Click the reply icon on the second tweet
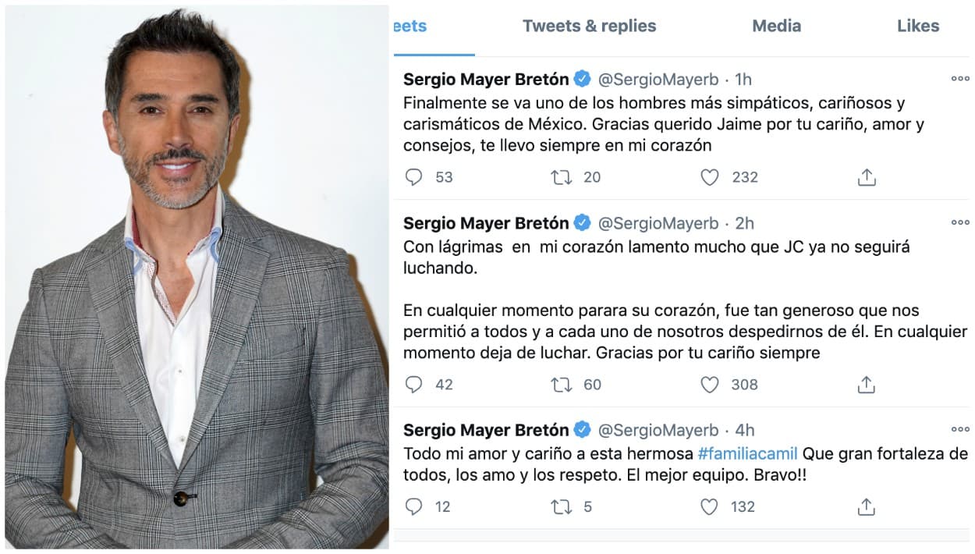This screenshot has width=975, height=554. (x=414, y=384)
